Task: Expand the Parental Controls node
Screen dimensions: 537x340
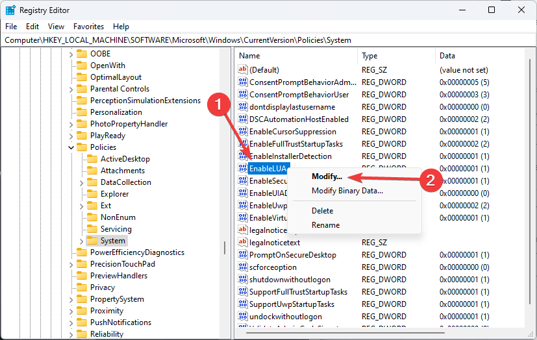Action: (x=71, y=90)
